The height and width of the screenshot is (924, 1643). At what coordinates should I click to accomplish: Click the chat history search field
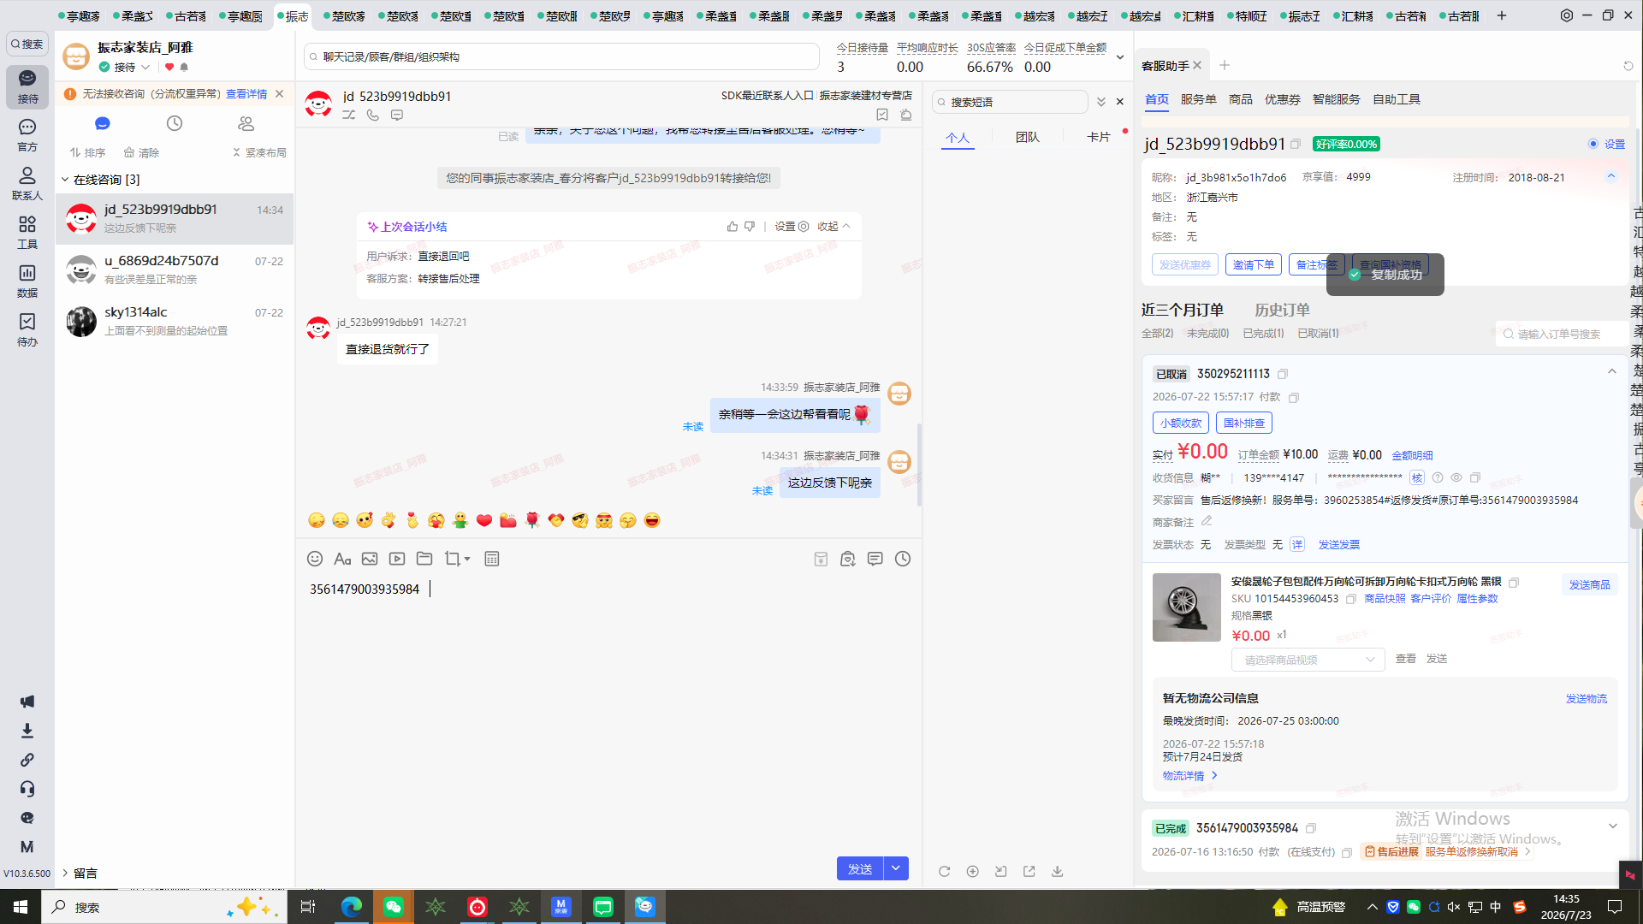click(562, 56)
